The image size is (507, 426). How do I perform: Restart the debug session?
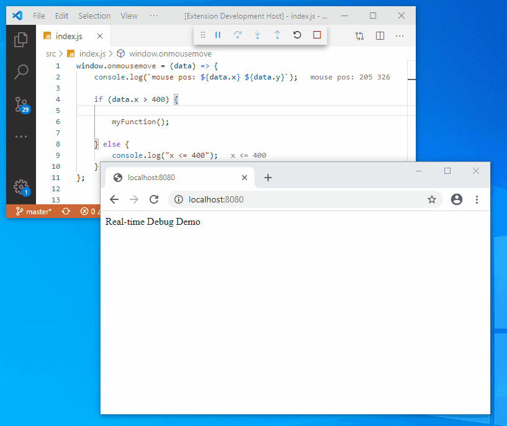[297, 35]
